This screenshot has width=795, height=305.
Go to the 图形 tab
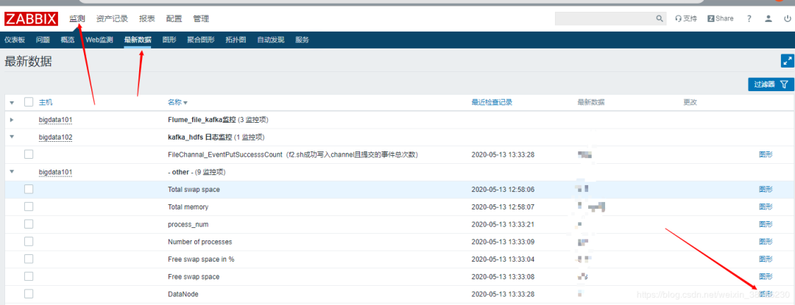(169, 40)
